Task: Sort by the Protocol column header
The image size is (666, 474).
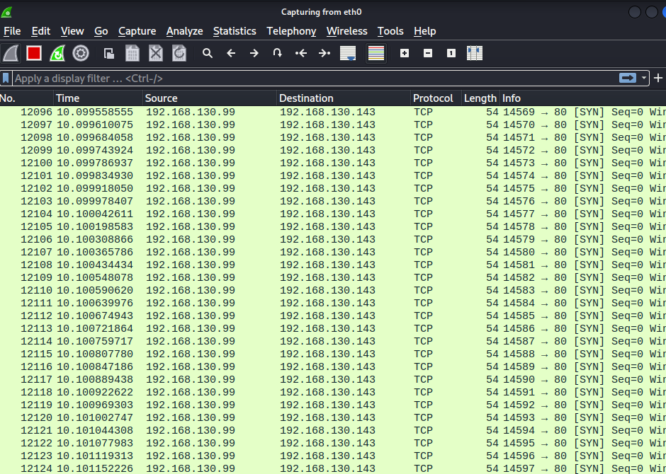Action: [436, 98]
